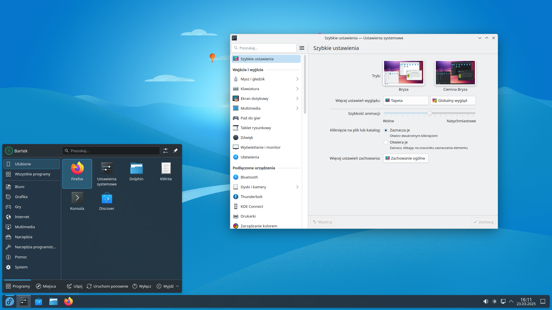Open the hamburger menu in Settings sidebar

pyautogui.click(x=302, y=48)
